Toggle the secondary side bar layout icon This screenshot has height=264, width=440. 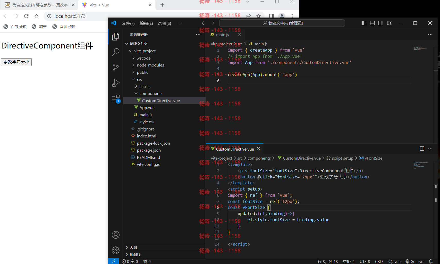coord(381,23)
